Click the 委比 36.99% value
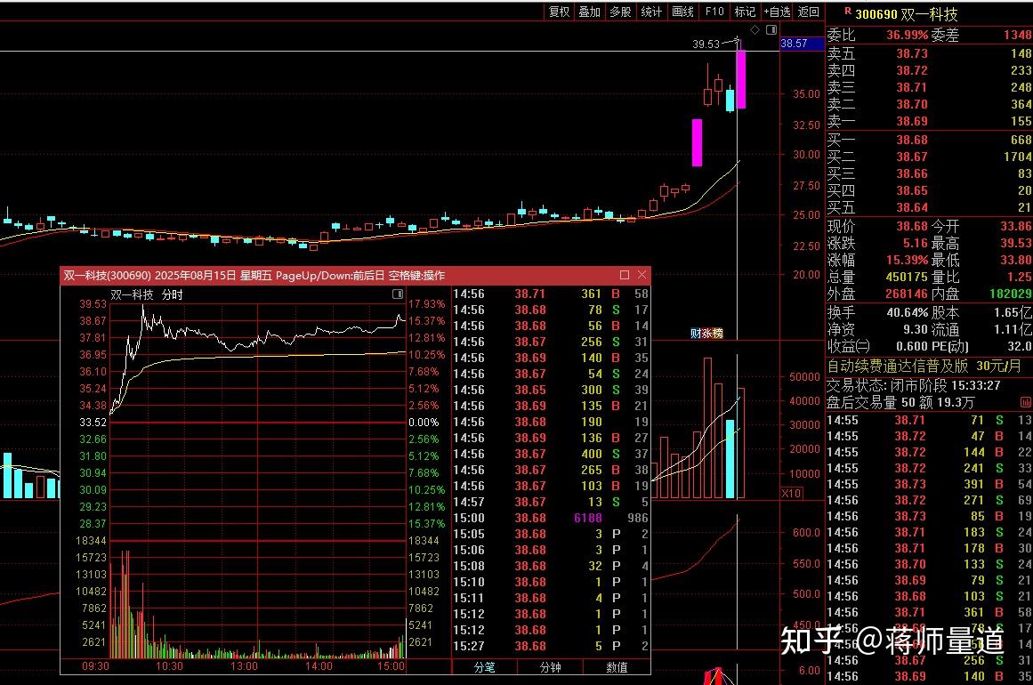Image resolution: width=1033 pixels, height=685 pixels. [x=907, y=35]
